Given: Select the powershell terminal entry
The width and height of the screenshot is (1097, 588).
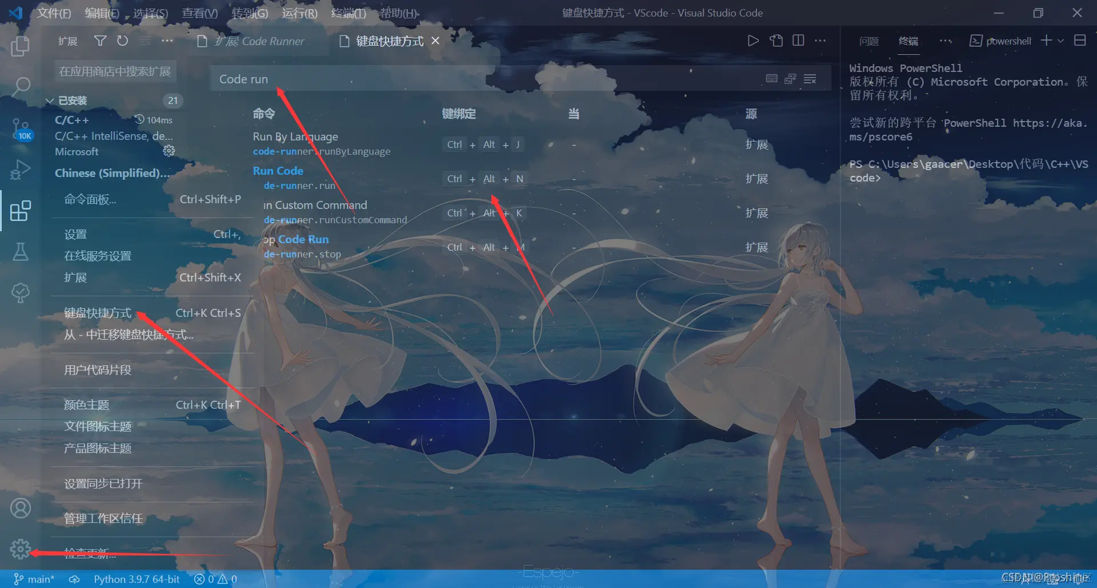Looking at the screenshot, I should click(1000, 41).
